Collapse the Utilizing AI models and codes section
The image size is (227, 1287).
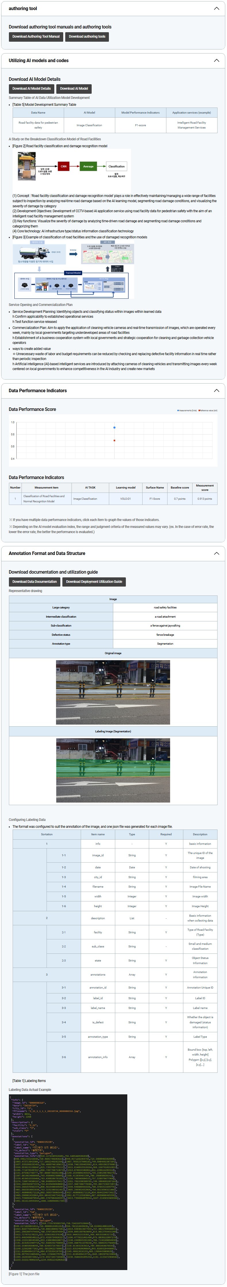pos(216,60)
